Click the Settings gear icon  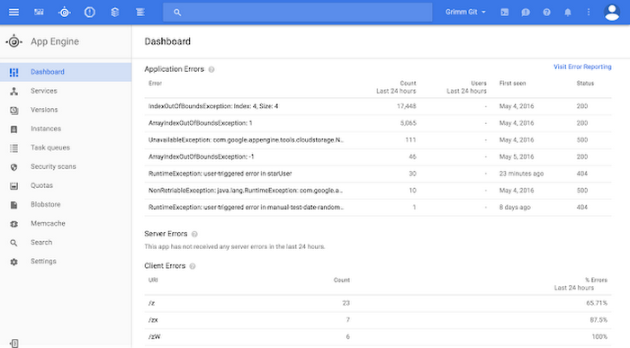click(x=14, y=262)
